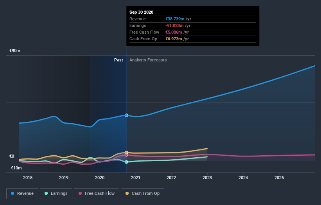Screen dimensions: 321x205
Task: Click the 2025 x-axis label
Action: [x=279, y=178]
